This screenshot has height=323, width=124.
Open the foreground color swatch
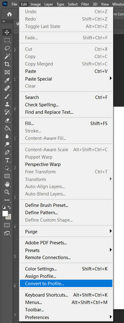(5, 213)
